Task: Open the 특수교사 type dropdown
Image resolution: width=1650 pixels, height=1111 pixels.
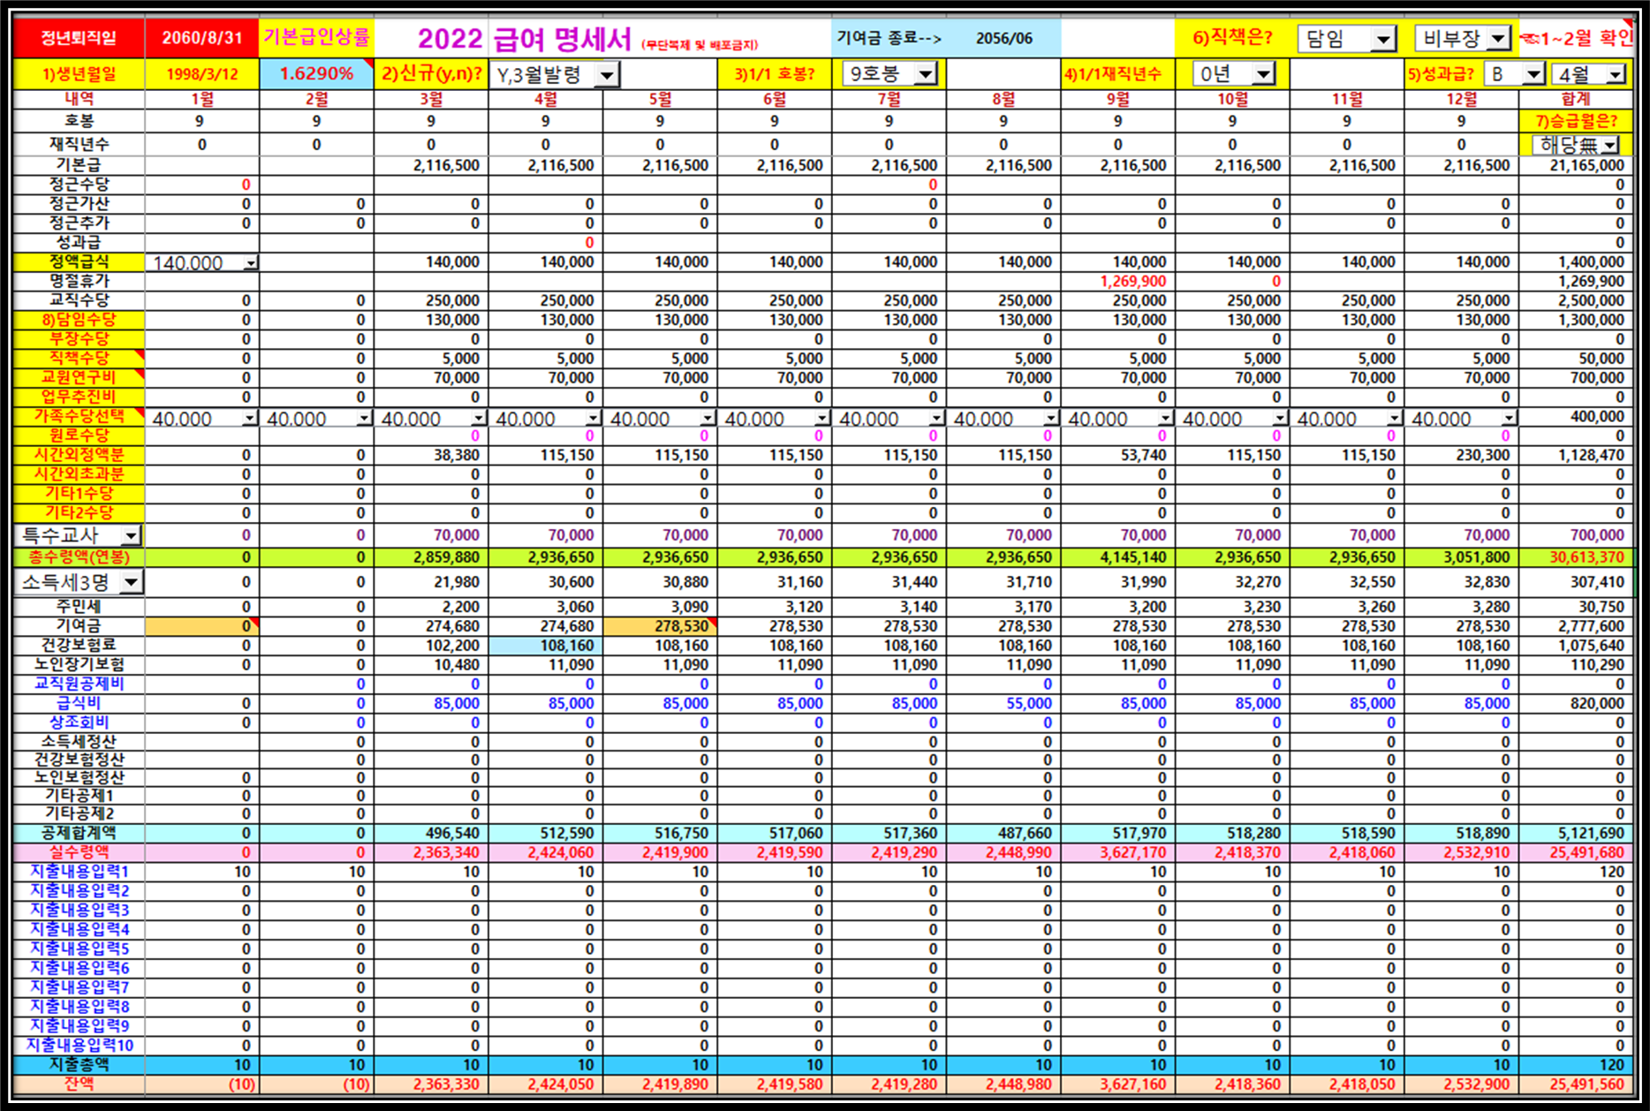Action: tap(131, 535)
